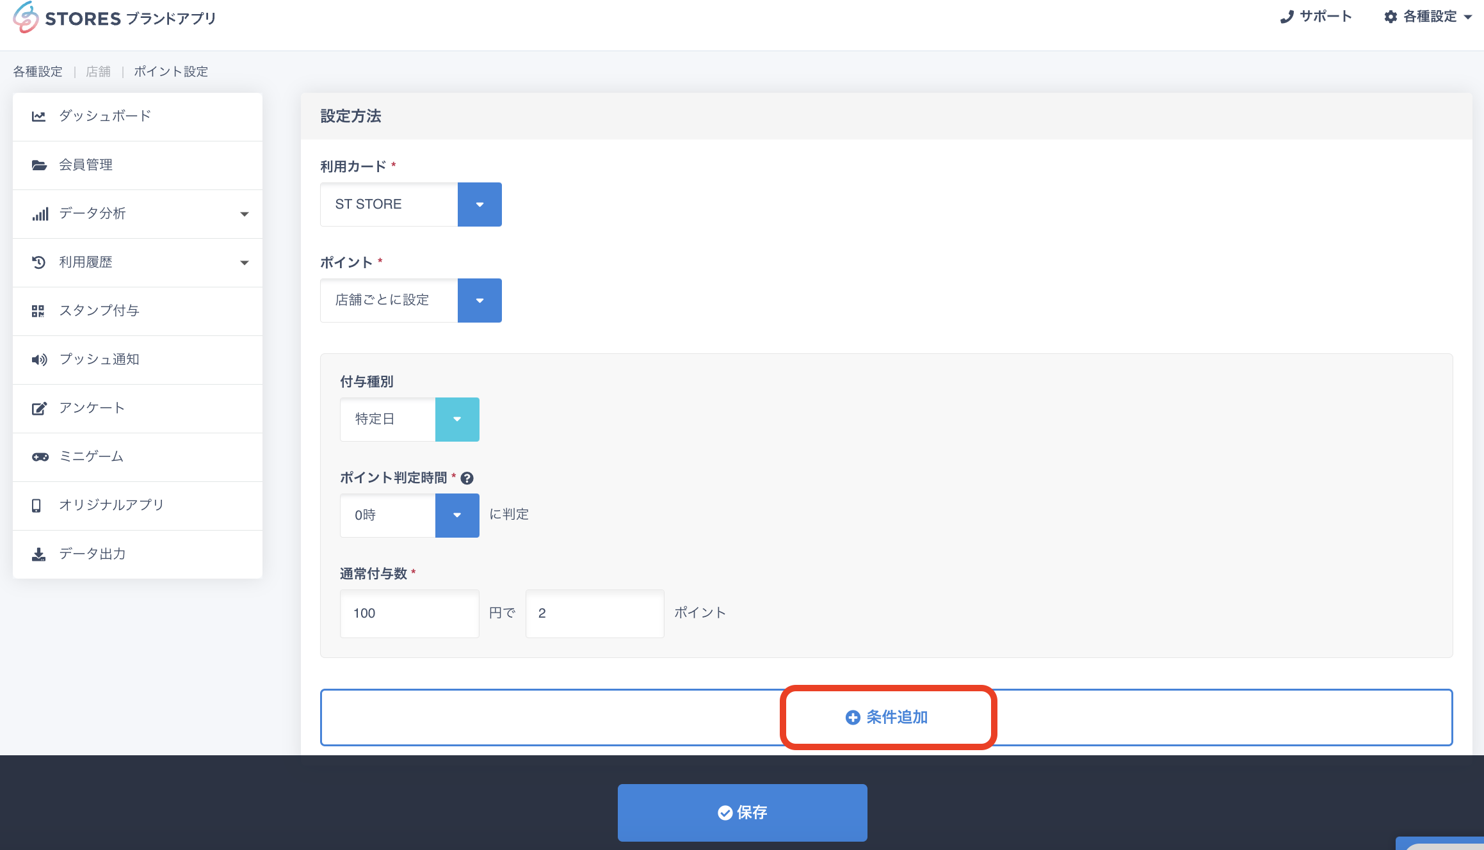This screenshot has height=850, width=1484.
Task: Open the 各種設定 menu in header
Action: tap(1429, 17)
